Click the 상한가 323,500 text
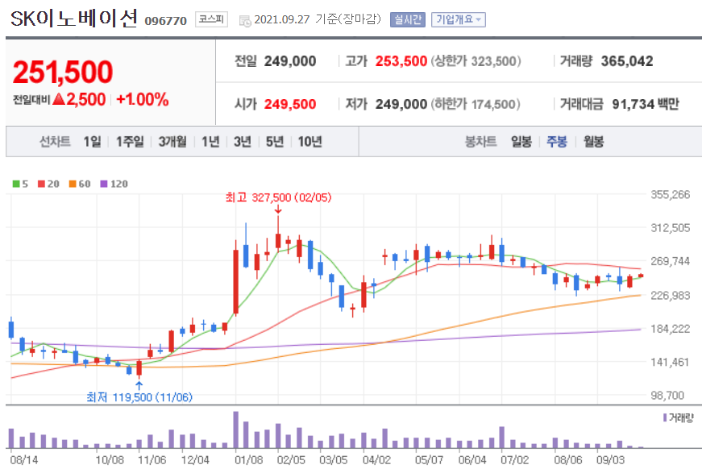This screenshot has height=469, width=702. pyautogui.click(x=476, y=61)
